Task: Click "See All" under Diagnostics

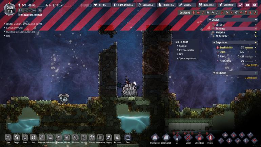Action: 251,65
